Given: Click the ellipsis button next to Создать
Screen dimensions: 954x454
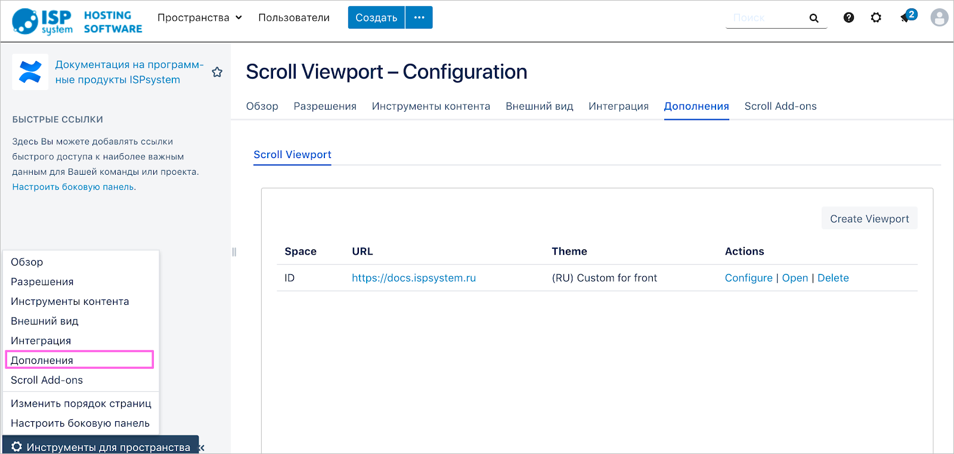Looking at the screenshot, I should (x=419, y=17).
